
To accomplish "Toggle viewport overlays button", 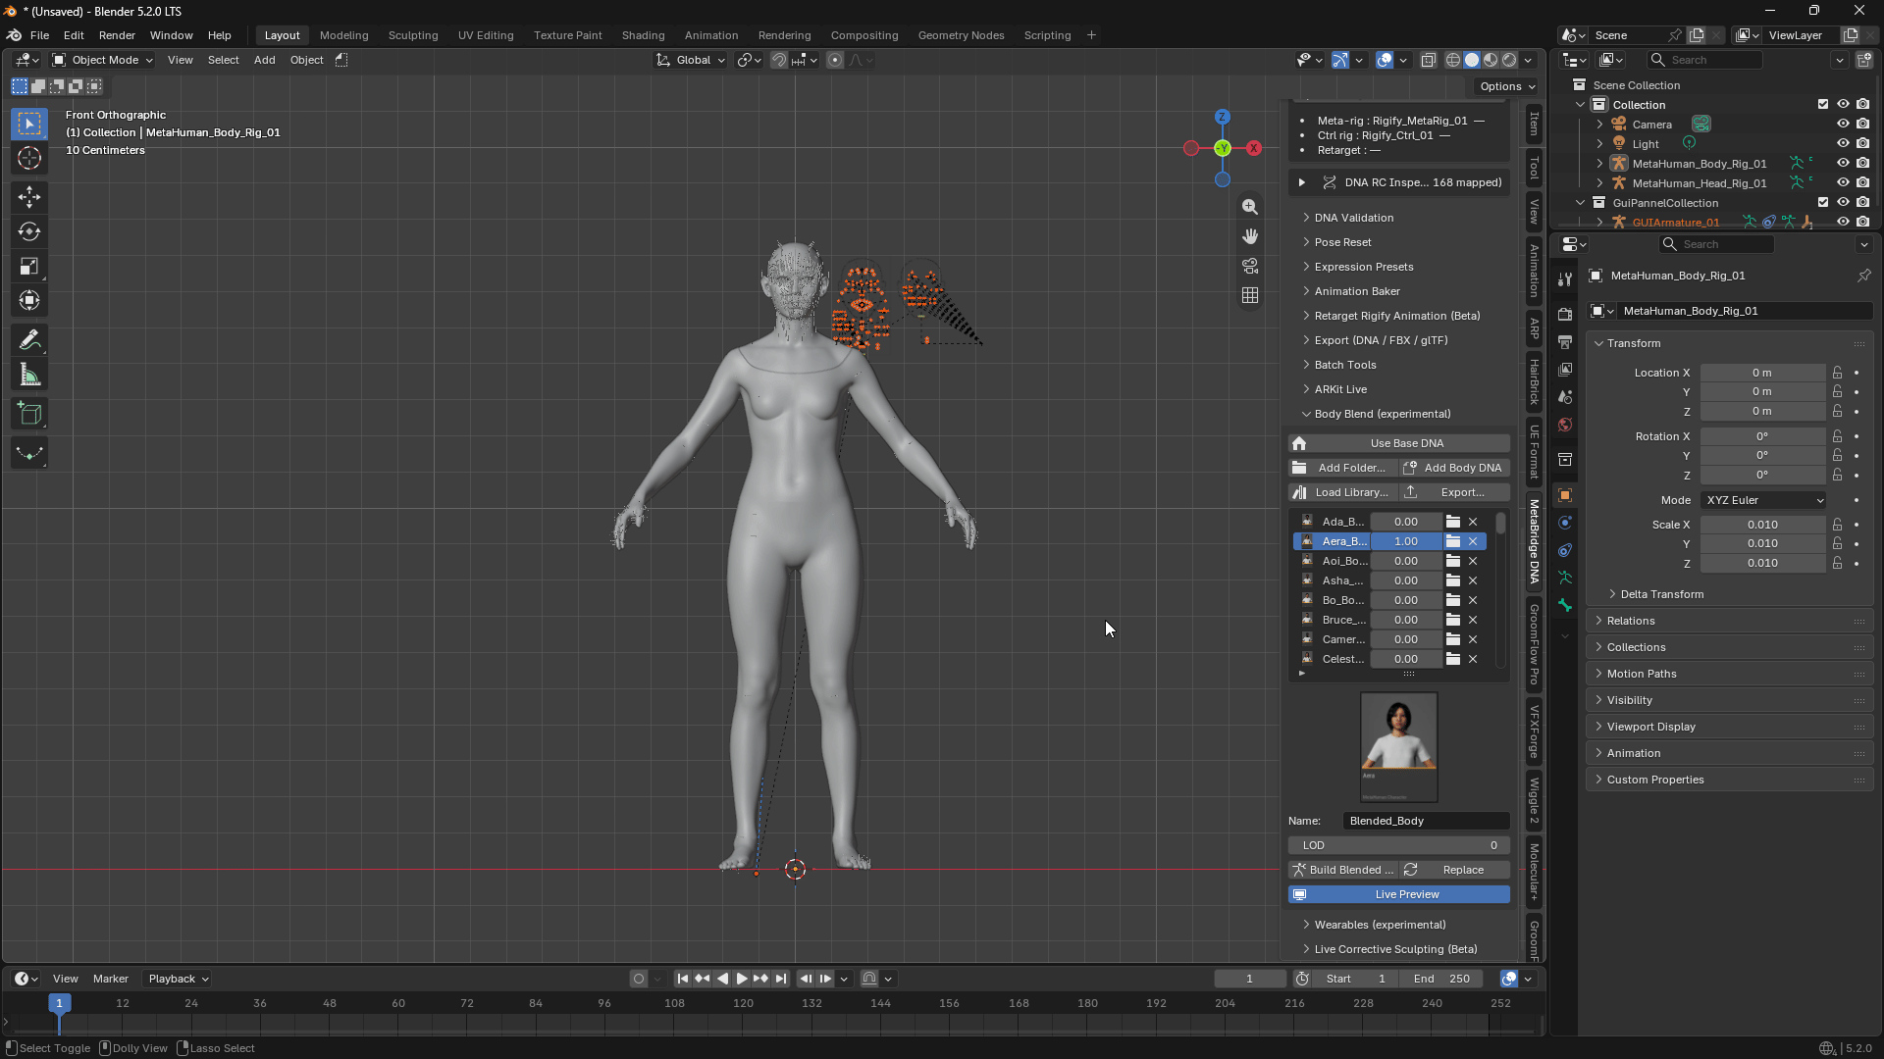I will 1385,60.
